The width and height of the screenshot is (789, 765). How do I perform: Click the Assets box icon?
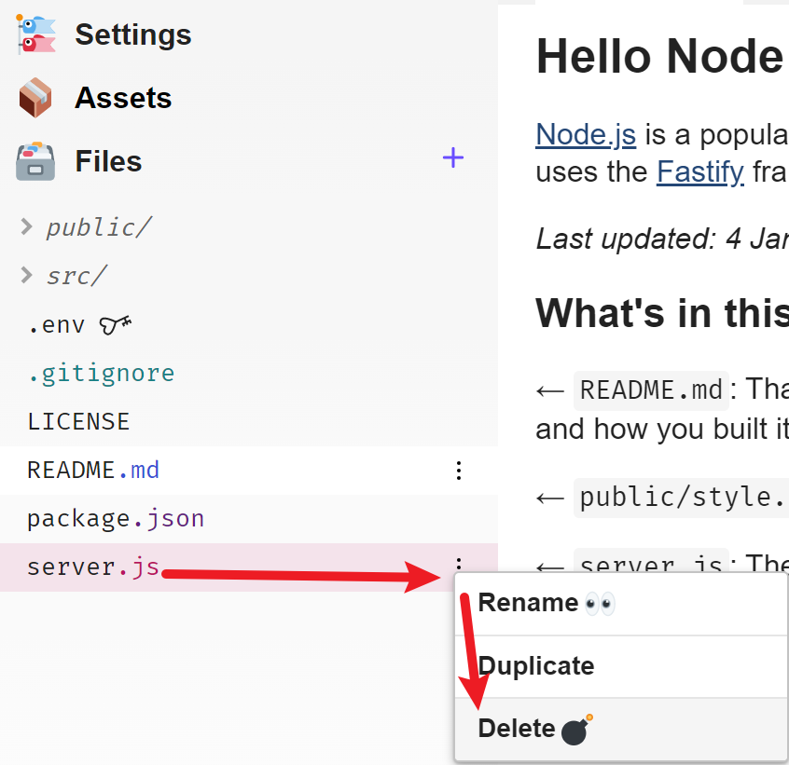click(x=35, y=98)
